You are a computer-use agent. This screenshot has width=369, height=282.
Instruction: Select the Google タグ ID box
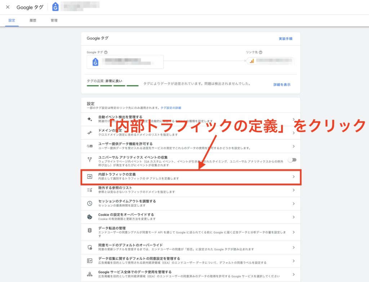coord(125,62)
